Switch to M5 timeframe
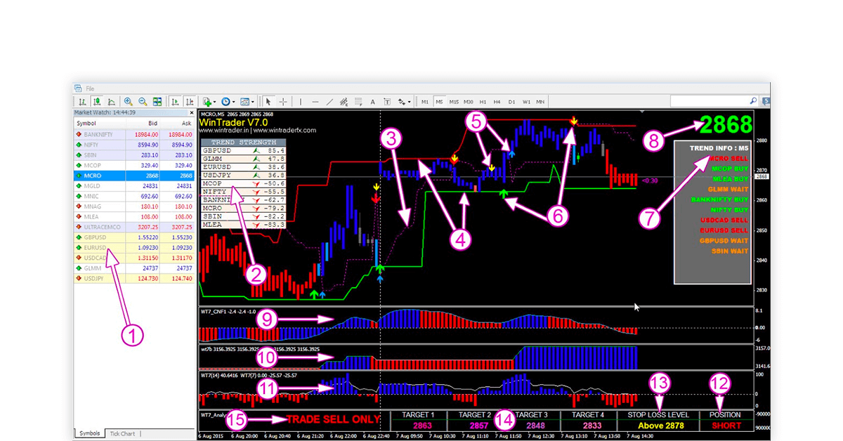Viewport: 843px width, 441px height. 439,101
